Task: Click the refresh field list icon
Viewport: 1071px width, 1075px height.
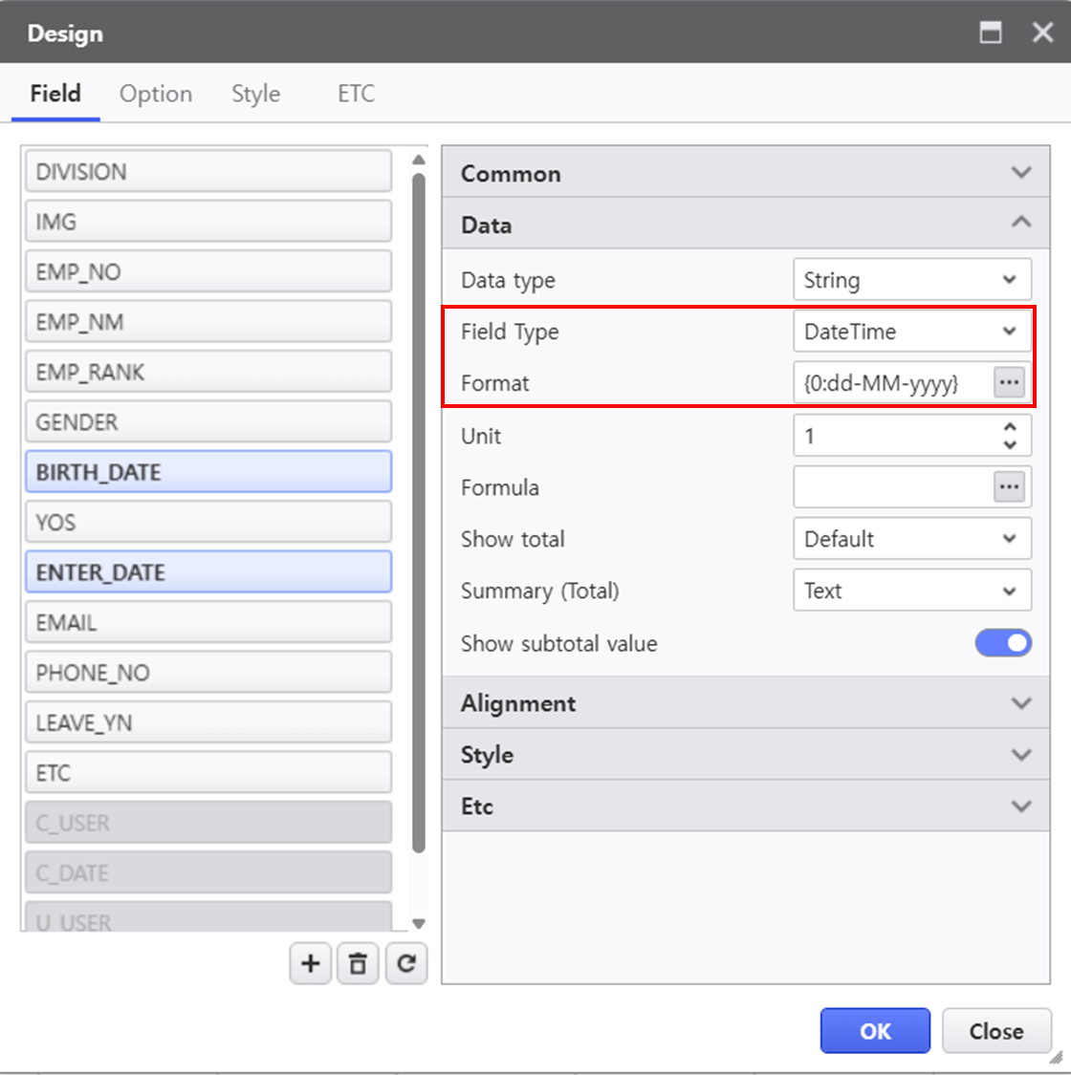Action: pos(406,963)
